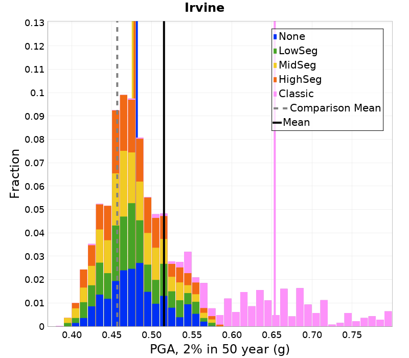Image resolution: width=409 pixels, height=358 pixels.
Task: Click the y-axis tick label 0.12
Action: pyautogui.click(x=34, y=47)
